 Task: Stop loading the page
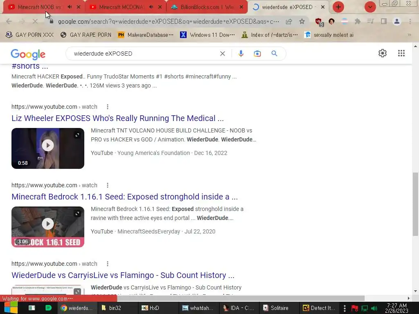click(35, 21)
